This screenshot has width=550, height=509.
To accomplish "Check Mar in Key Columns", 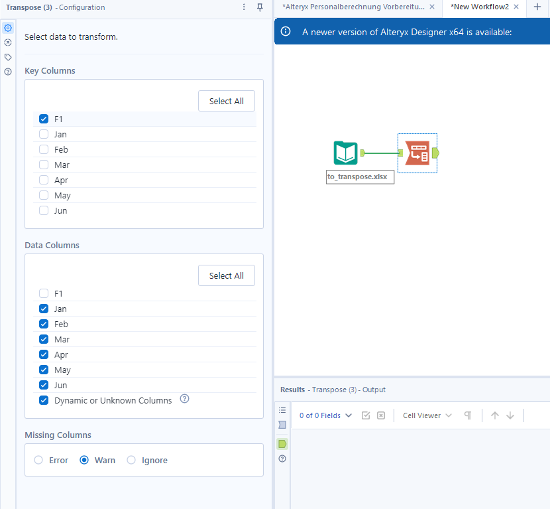I will click(x=44, y=165).
